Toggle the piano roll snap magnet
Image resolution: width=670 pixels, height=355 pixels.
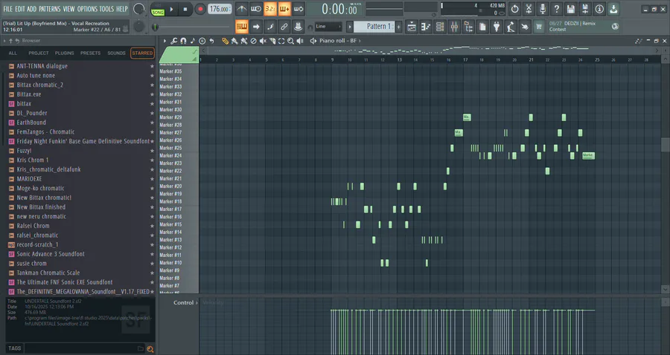click(183, 41)
